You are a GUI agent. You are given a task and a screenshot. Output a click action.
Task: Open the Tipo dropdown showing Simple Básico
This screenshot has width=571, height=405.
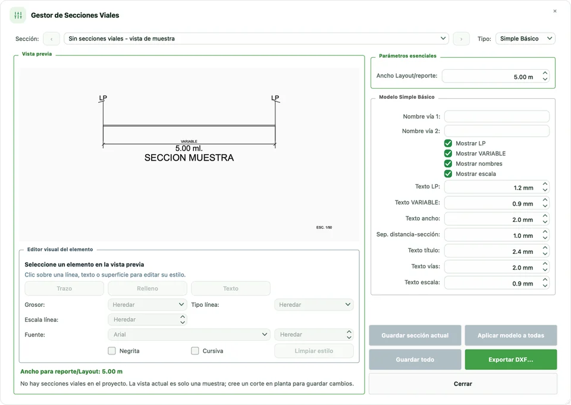(x=525, y=39)
